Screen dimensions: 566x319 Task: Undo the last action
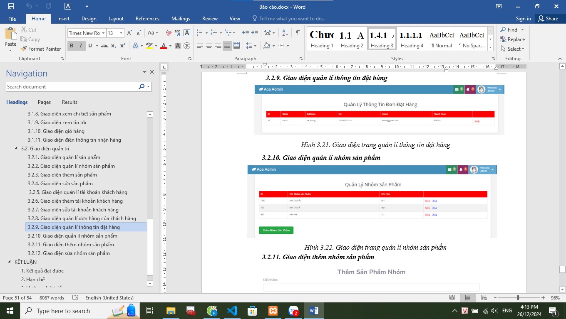[x=29, y=6]
